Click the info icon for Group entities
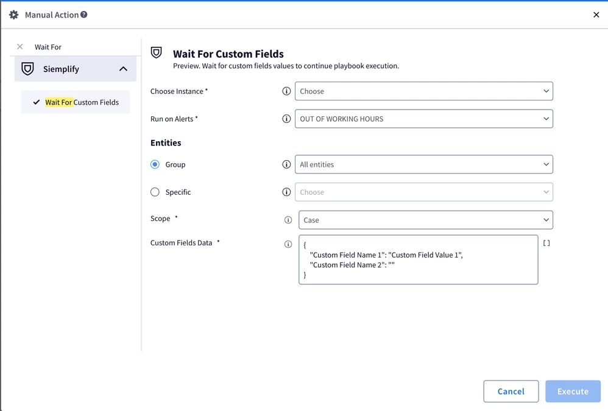The image size is (608, 411). point(286,164)
